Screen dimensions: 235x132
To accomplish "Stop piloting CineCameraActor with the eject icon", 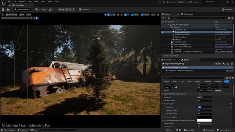I will click(x=34, y=18).
